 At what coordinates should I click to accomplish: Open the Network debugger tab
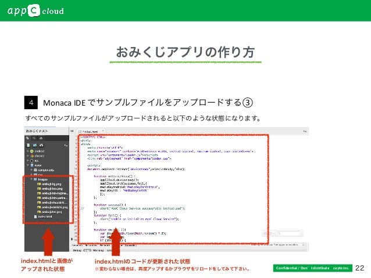click(105, 245)
